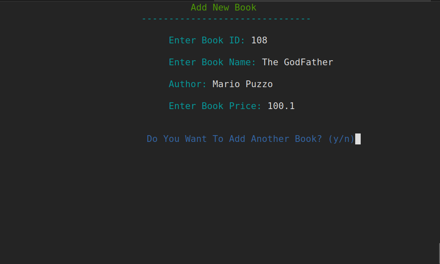
Task: Select the author name "Mario Puzzo"
Action: point(242,84)
